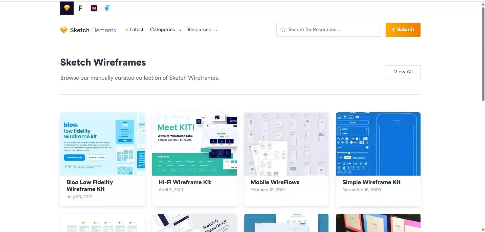
Task: Open the blue Simple Wireframe Kit thumbnail
Action: [x=378, y=144]
